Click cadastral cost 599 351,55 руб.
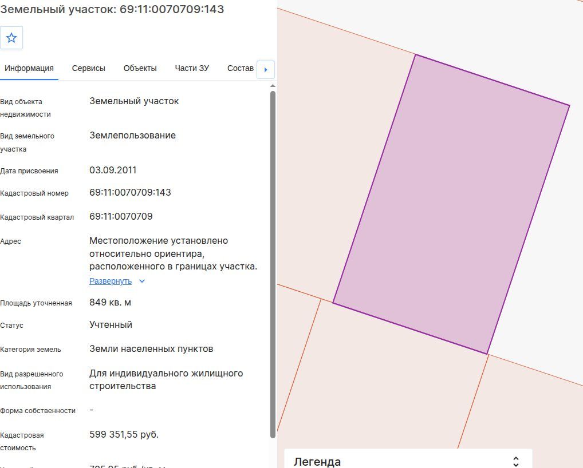The image size is (583, 468). [124, 434]
